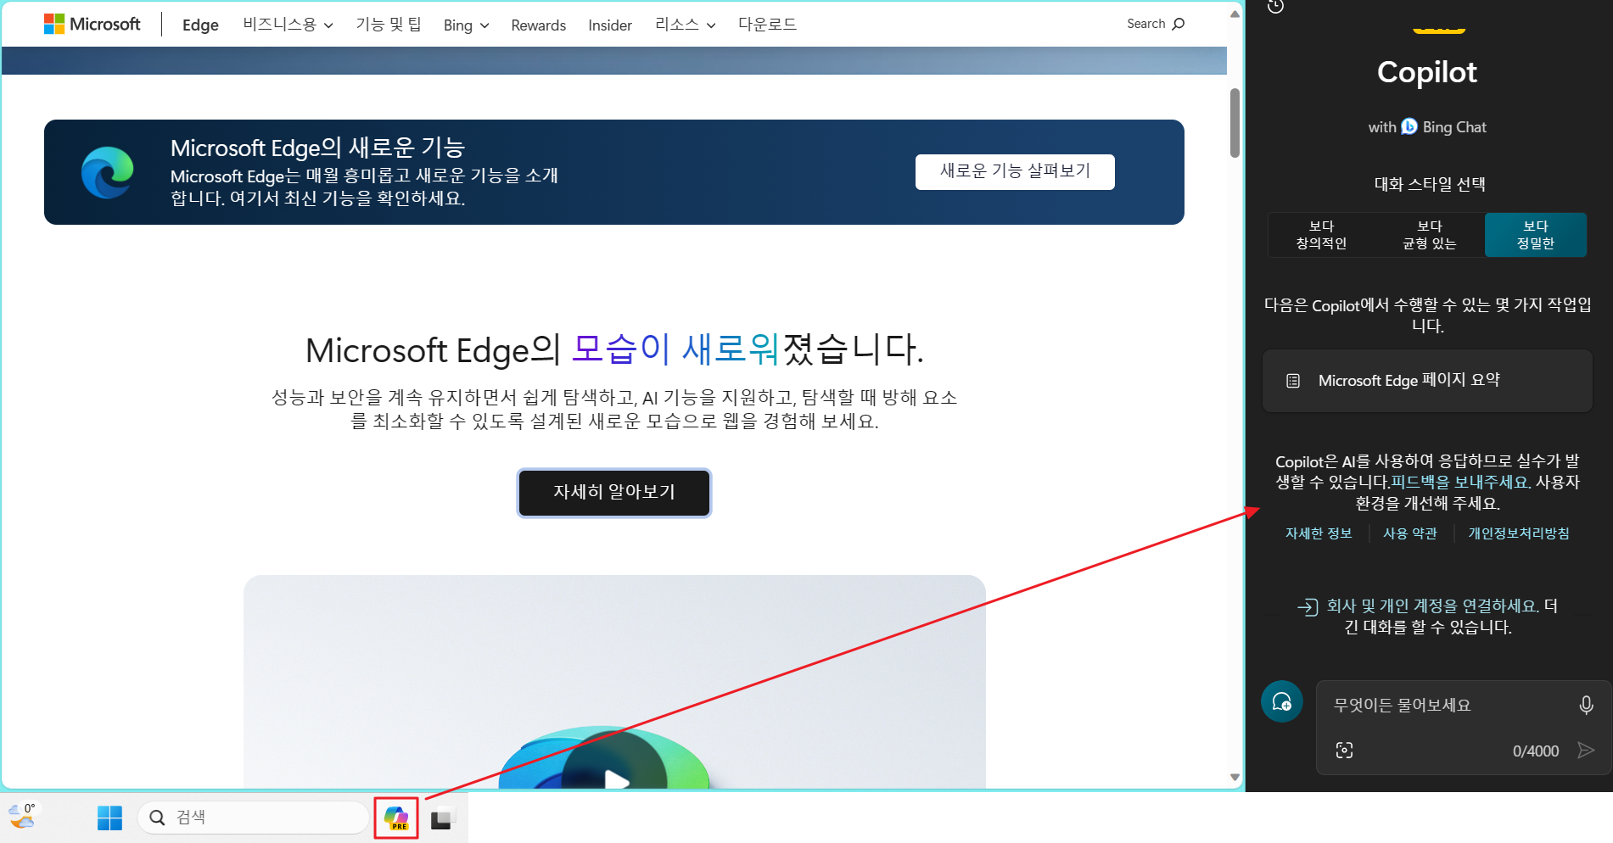Open the 피드백을 보내주세요 link
Image resolution: width=1613 pixels, height=843 pixels.
[x=1461, y=482]
